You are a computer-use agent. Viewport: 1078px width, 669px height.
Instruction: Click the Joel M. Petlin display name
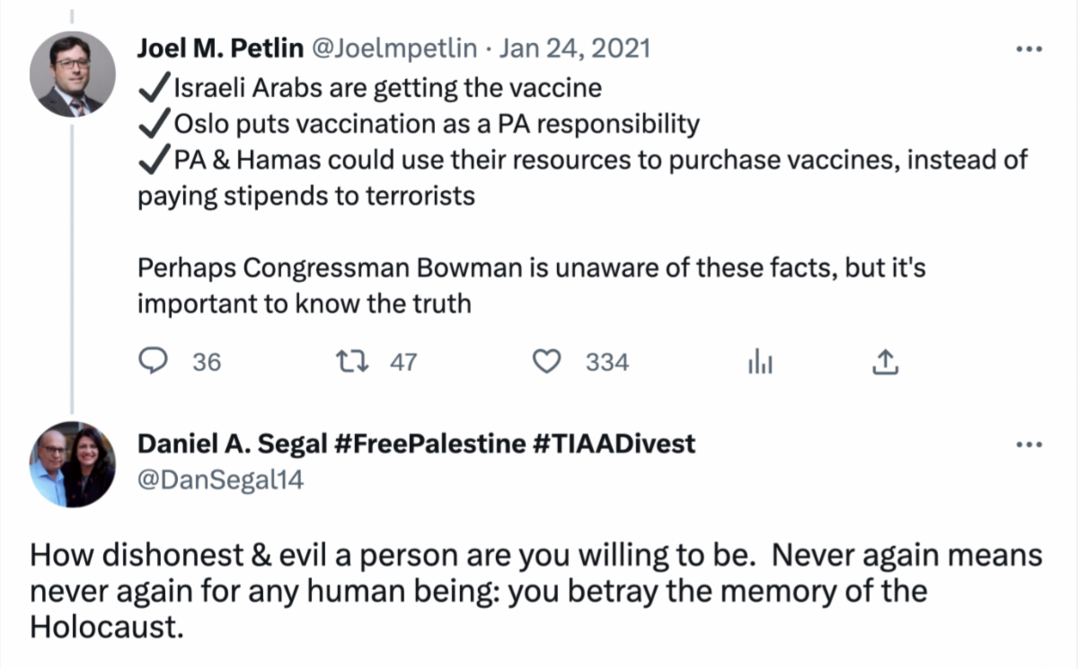click(x=220, y=48)
